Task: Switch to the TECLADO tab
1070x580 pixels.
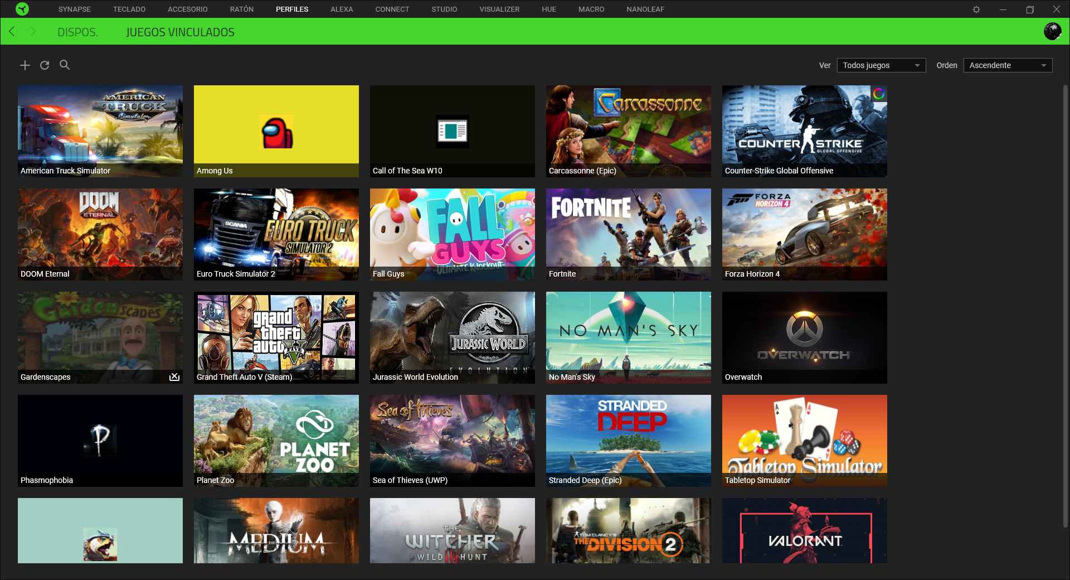Action: coord(129,9)
